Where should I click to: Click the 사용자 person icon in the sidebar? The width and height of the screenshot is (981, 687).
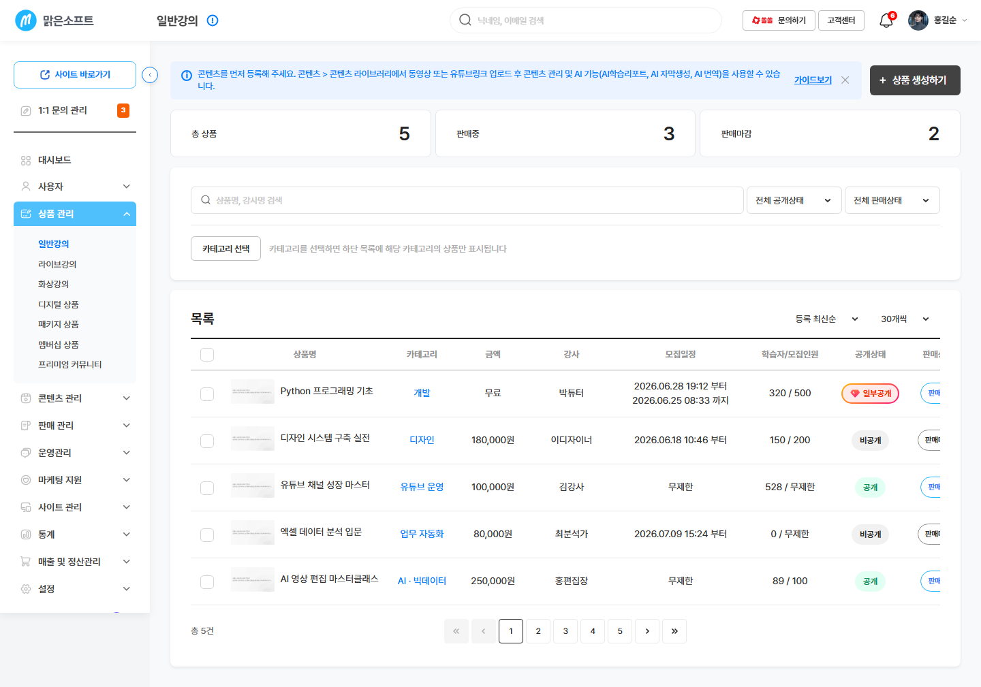pyautogui.click(x=26, y=187)
